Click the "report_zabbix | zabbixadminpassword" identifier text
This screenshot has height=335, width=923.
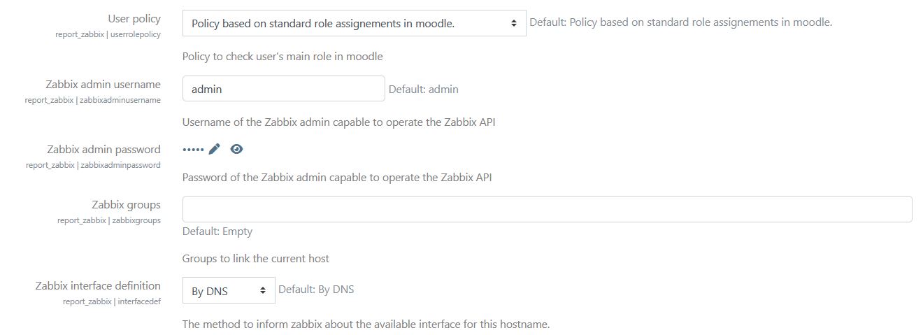click(93, 165)
